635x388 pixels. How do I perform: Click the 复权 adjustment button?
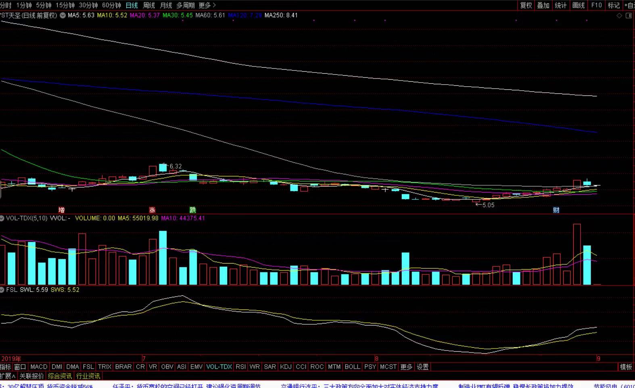(x=526, y=5)
